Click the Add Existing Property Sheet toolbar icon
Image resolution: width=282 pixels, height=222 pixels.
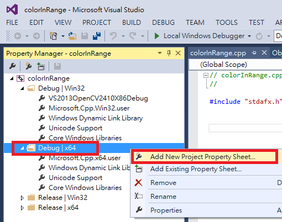point(41,66)
